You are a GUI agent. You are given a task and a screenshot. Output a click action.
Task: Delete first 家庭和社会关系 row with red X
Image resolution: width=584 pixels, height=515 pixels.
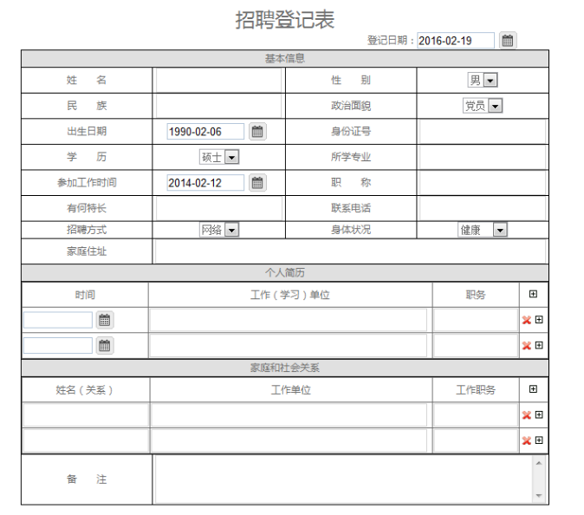[526, 415]
